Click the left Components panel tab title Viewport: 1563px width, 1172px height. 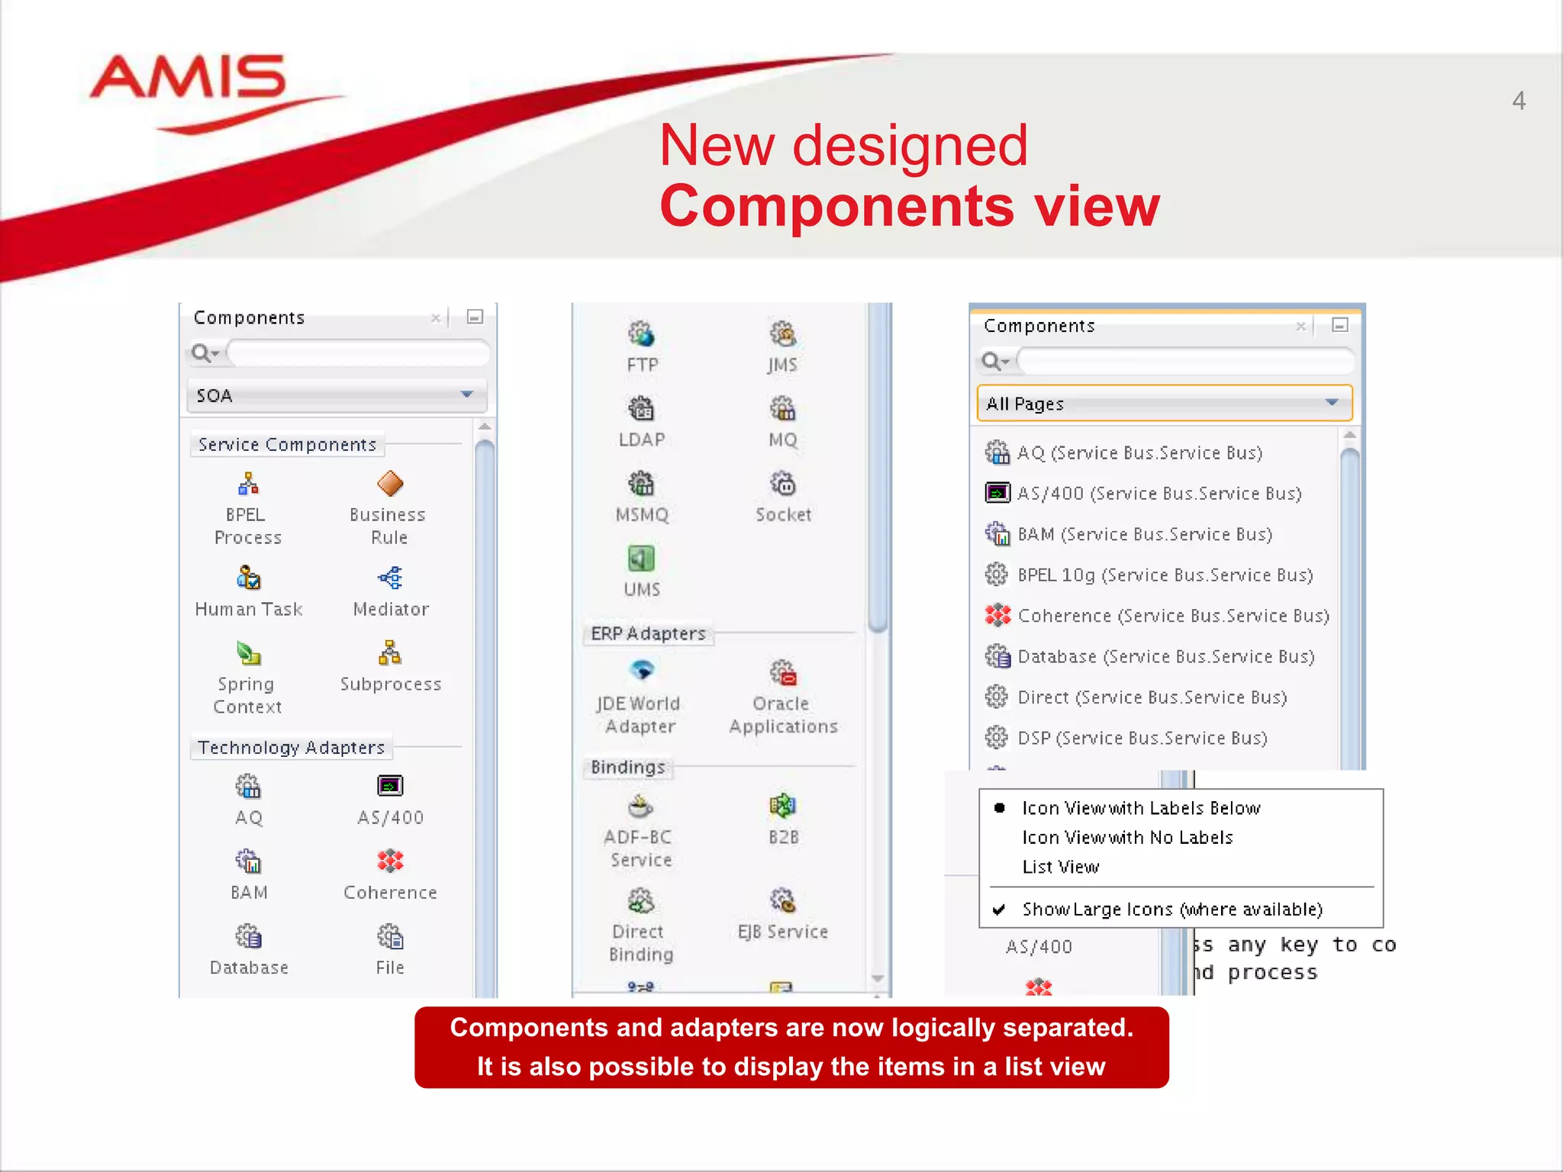click(x=249, y=317)
